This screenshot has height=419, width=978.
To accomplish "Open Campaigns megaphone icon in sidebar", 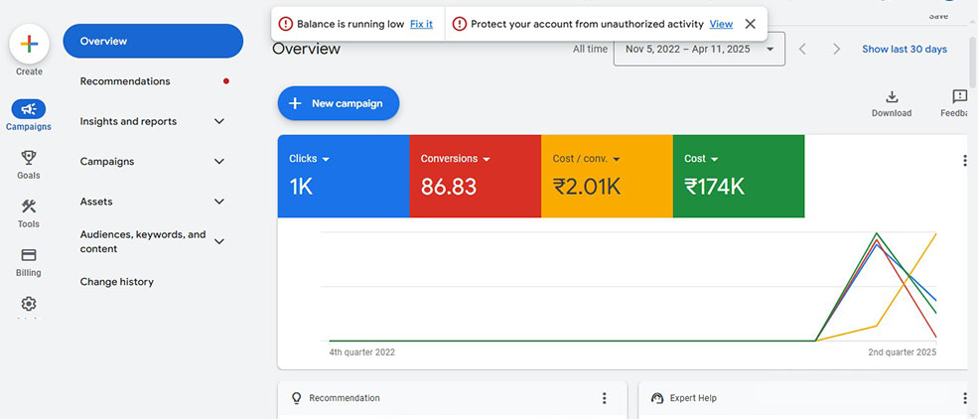I will point(29,109).
